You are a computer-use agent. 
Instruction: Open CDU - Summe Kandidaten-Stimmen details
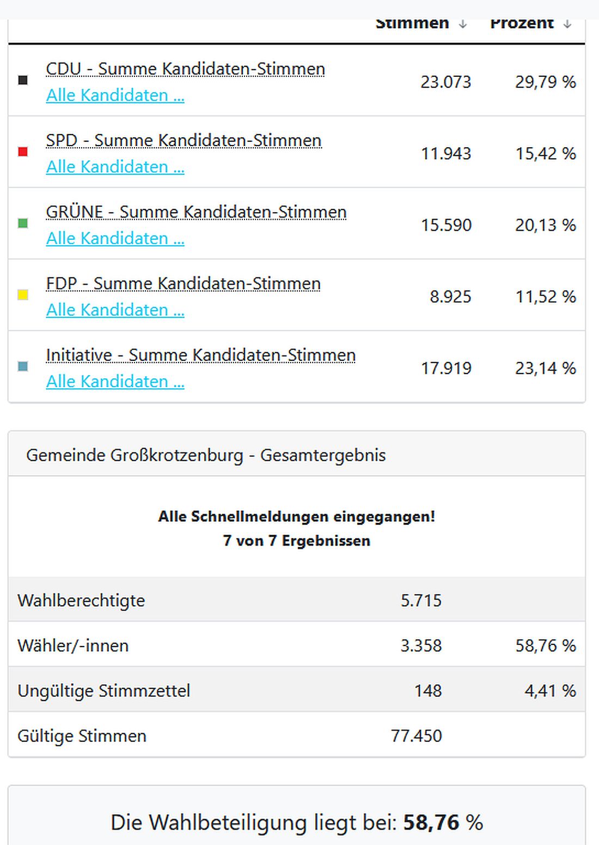[185, 69]
